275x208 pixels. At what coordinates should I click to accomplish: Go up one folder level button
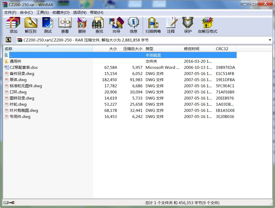pyautogui.click(x=8, y=40)
